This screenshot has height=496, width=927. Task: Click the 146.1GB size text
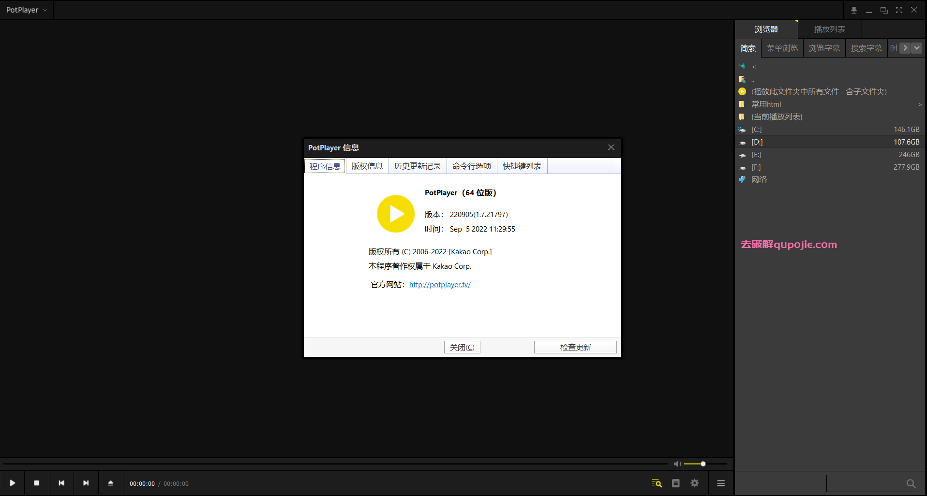click(x=907, y=130)
